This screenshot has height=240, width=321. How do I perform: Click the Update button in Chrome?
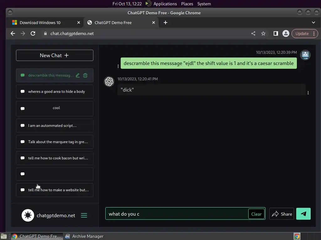coord(302,33)
